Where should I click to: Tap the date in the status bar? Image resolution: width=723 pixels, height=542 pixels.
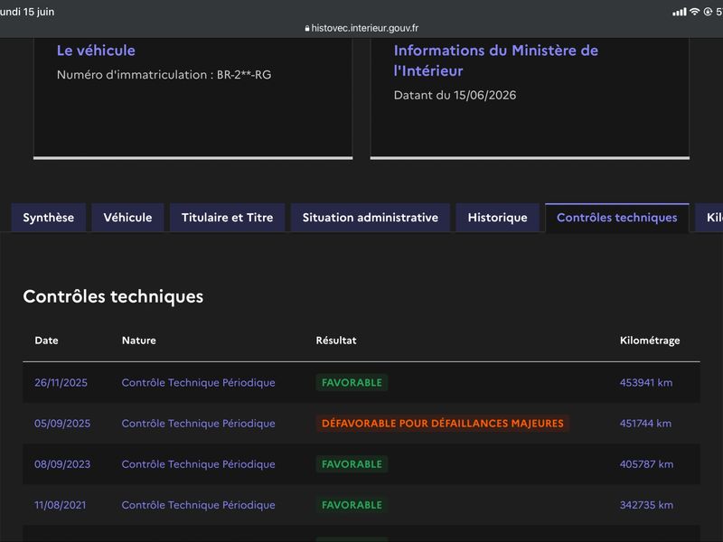[27, 12]
